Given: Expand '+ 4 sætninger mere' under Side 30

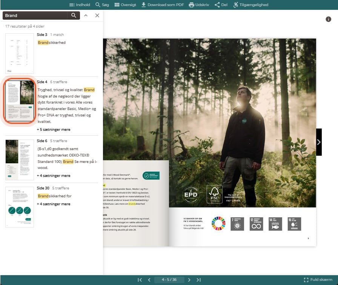Looking at the screenshot, I should point(54,204).
